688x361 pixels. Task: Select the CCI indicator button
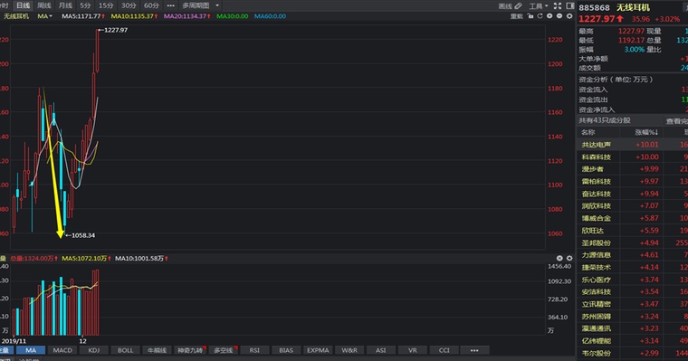(444, 350)
